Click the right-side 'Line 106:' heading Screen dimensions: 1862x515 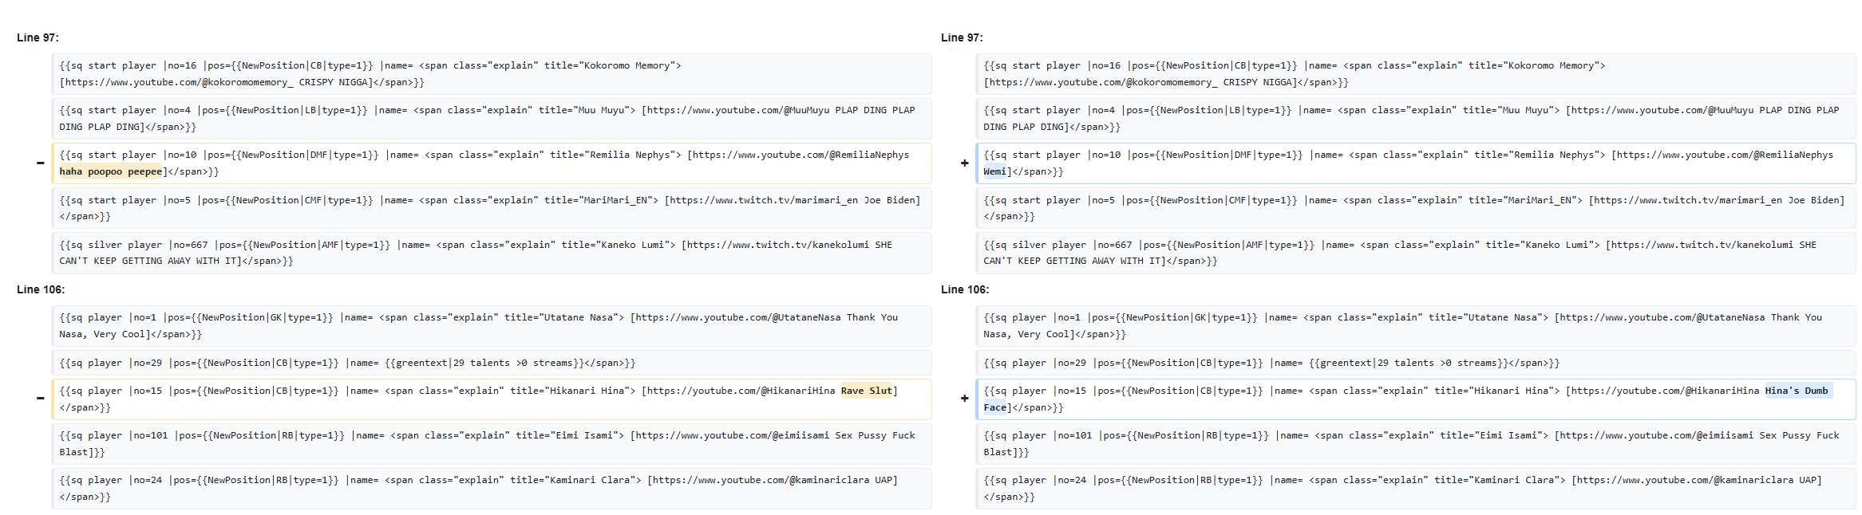(x=965, y=289)
